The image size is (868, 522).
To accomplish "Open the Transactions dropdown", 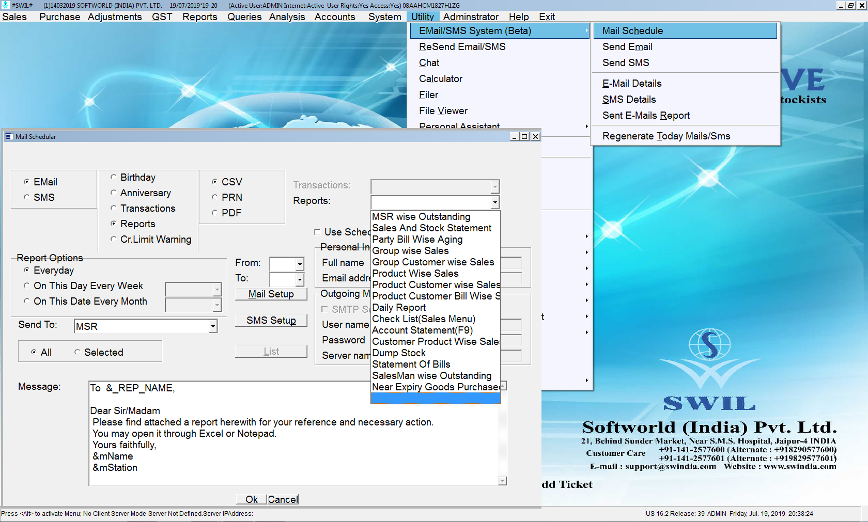I will tap(495, 186).
